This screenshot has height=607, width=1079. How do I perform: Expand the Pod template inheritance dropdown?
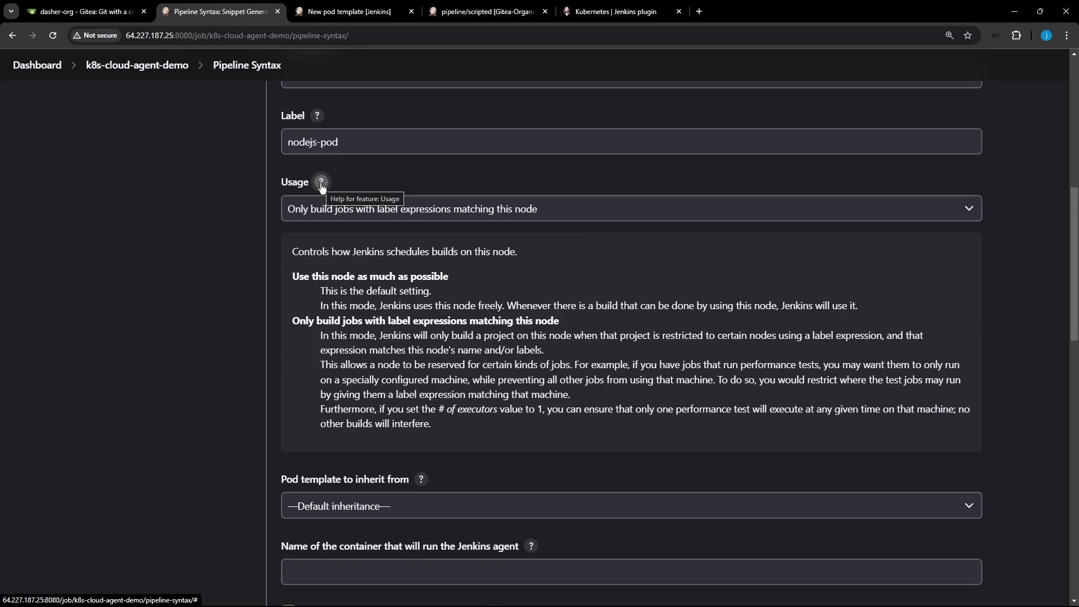coord(631,506)
